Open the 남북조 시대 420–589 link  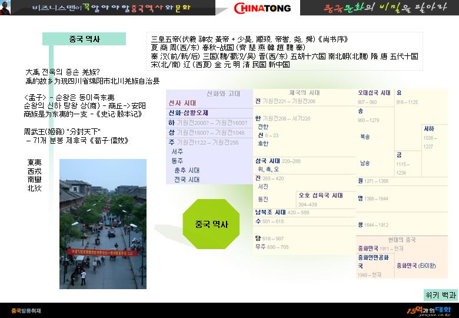pos(282,212)
